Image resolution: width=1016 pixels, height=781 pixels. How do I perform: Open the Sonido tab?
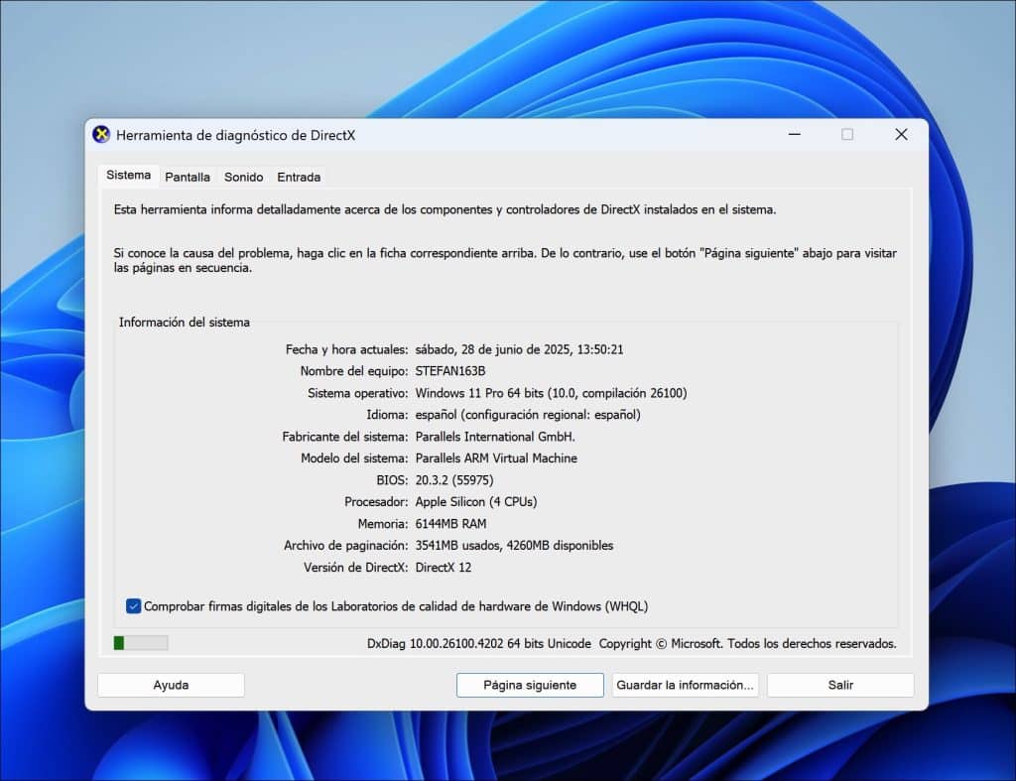coord(244,177)
